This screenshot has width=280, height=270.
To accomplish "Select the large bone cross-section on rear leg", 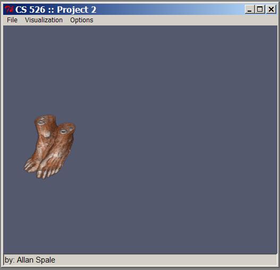I will (41, 123).
